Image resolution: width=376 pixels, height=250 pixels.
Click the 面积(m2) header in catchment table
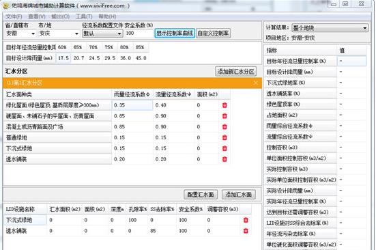[207, 94]
